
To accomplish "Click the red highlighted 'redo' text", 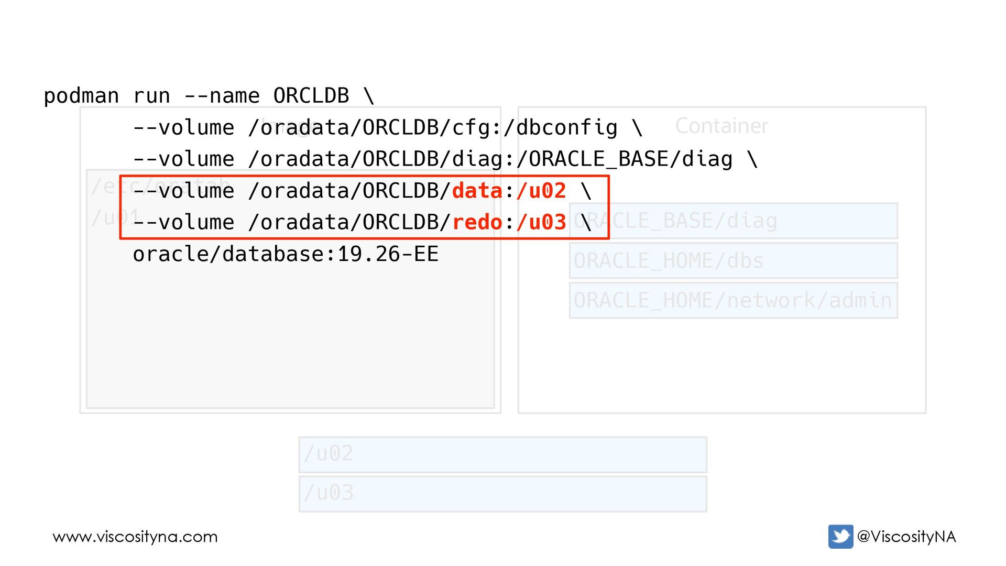I will click(477, 222).
